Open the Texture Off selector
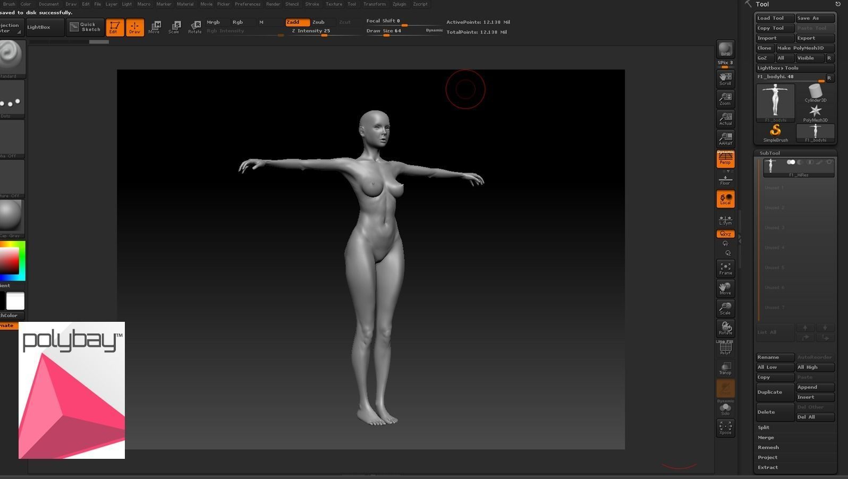Image resolution: width=848 pixels, height=479 pixels. click(x=11, y=179)
